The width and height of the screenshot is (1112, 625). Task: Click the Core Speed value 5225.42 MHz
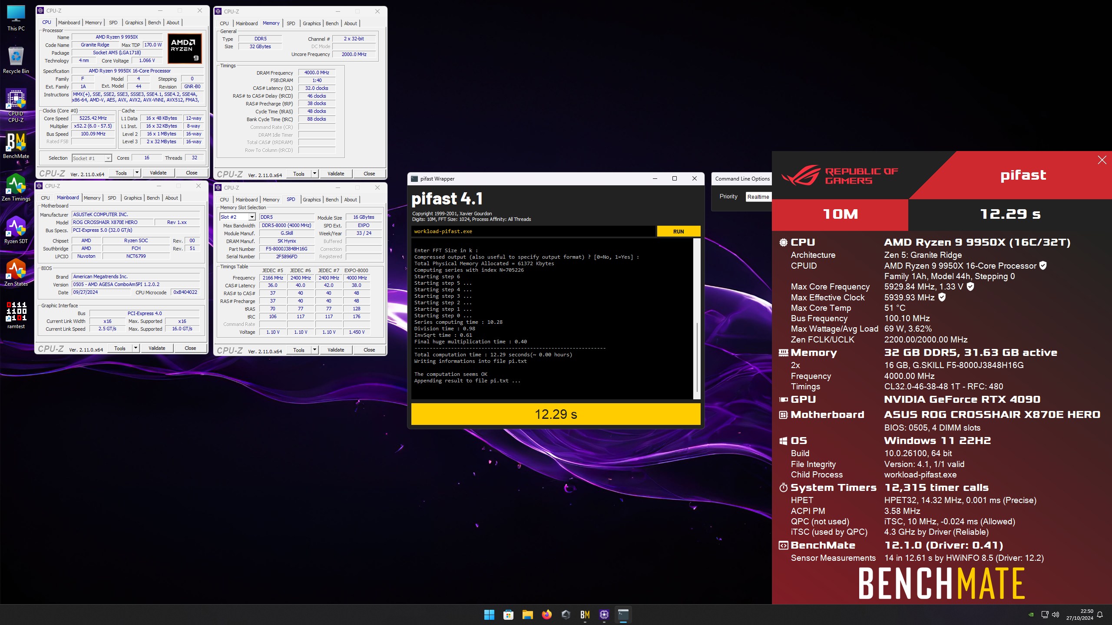pyautogui.click(x=93, y=118)
